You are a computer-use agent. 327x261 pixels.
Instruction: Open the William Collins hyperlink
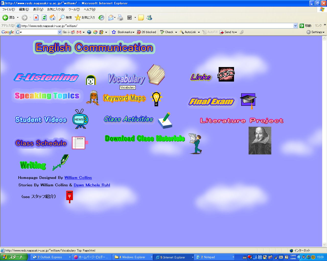(78, 178)
